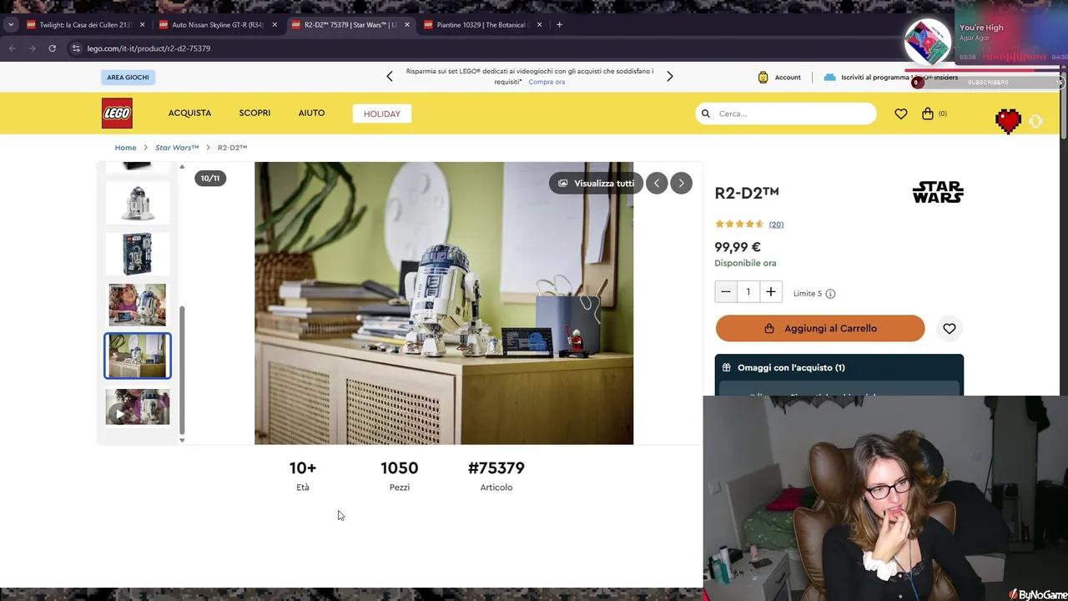This screenshot has width=1068, height=601.
Task: Open a new browser tab
Action: (x=559, y=24)
